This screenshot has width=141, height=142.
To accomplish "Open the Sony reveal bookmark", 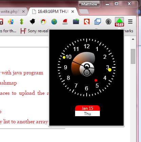I will pos(34,31).
